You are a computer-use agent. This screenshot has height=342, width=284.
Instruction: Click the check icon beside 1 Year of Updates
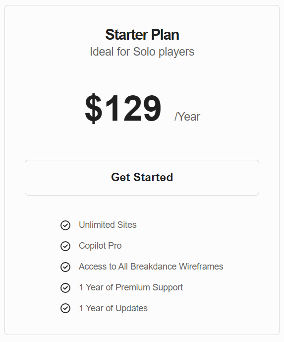tap(65, 308)
